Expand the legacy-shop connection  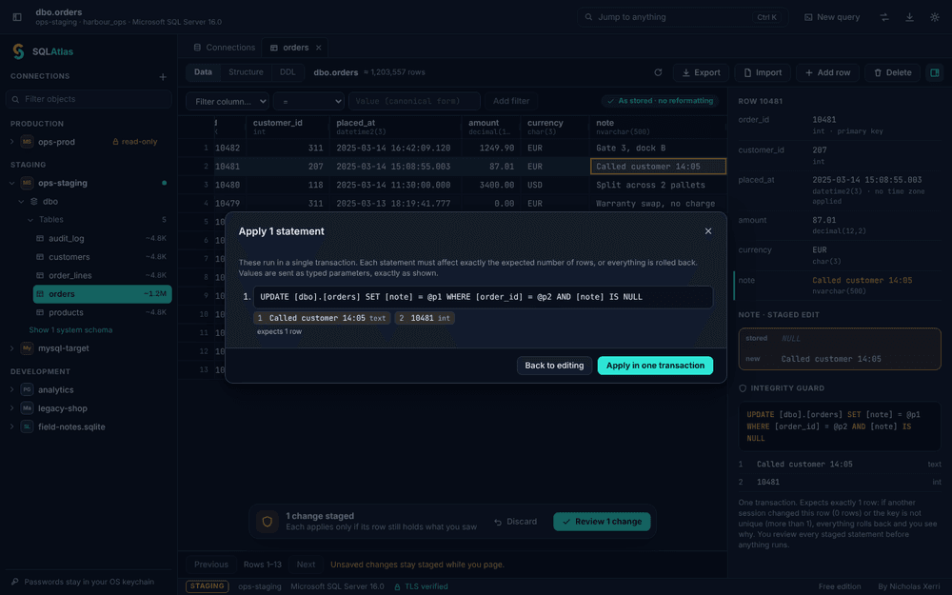(11, 408)
